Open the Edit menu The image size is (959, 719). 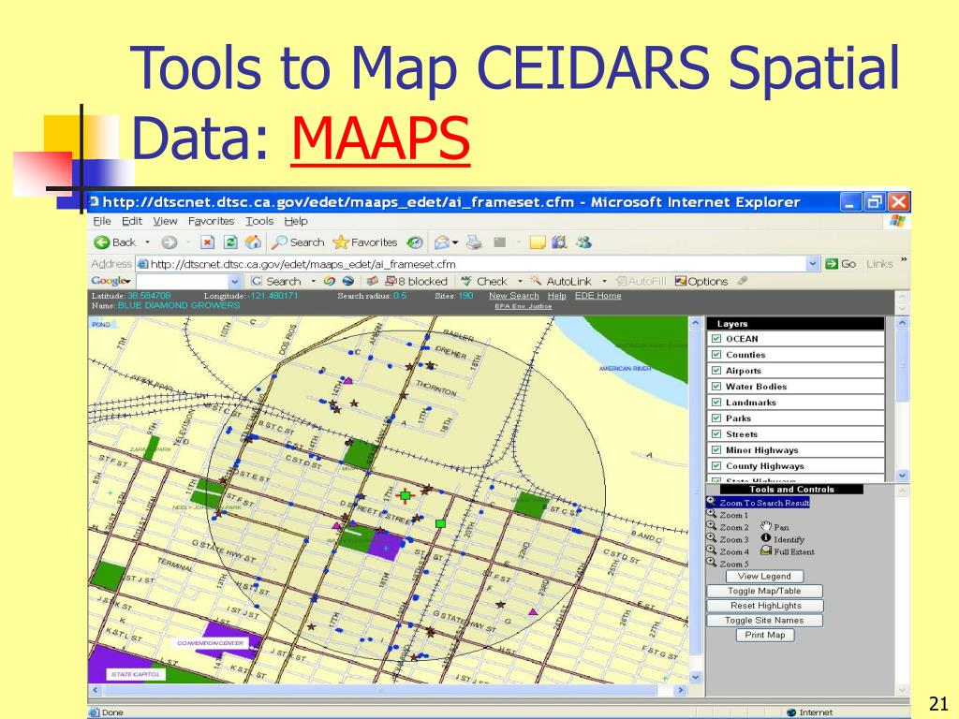[131, 221]
